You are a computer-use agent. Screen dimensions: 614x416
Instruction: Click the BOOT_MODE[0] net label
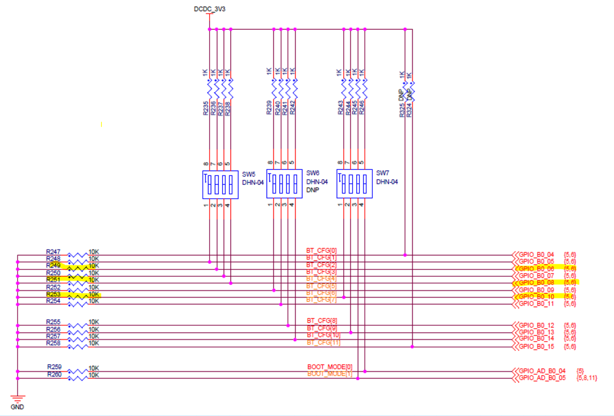[x=329, y=365]
